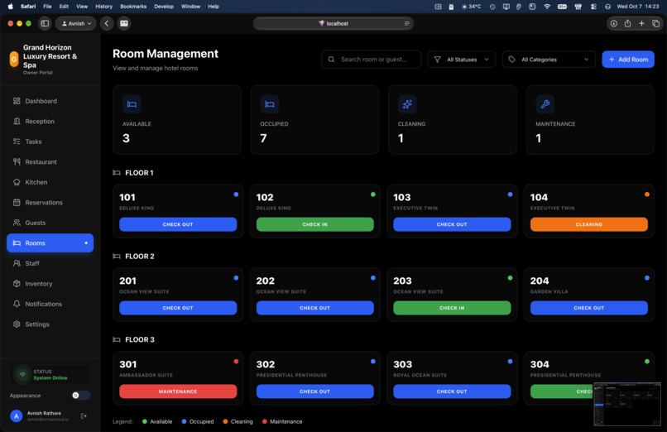Click the Dashboard grid icon
Screen dimensions: 667x432
point(17,101)
